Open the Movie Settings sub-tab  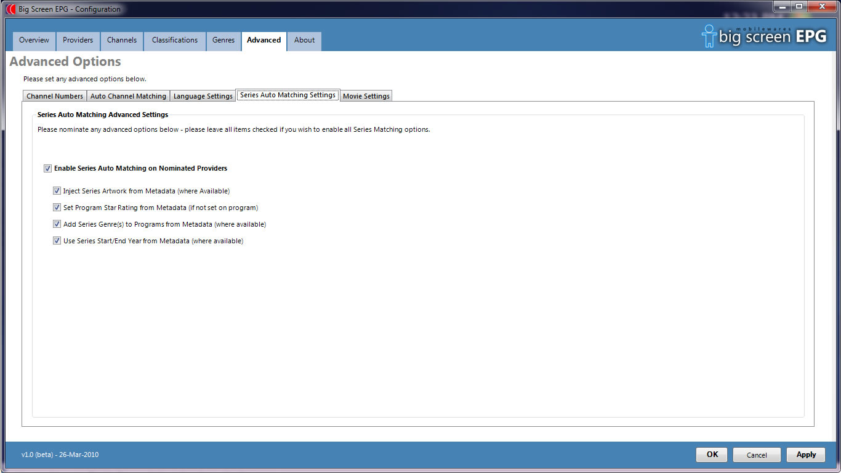366,96
